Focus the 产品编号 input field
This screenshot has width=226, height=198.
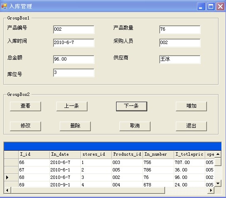click(74, 29)
